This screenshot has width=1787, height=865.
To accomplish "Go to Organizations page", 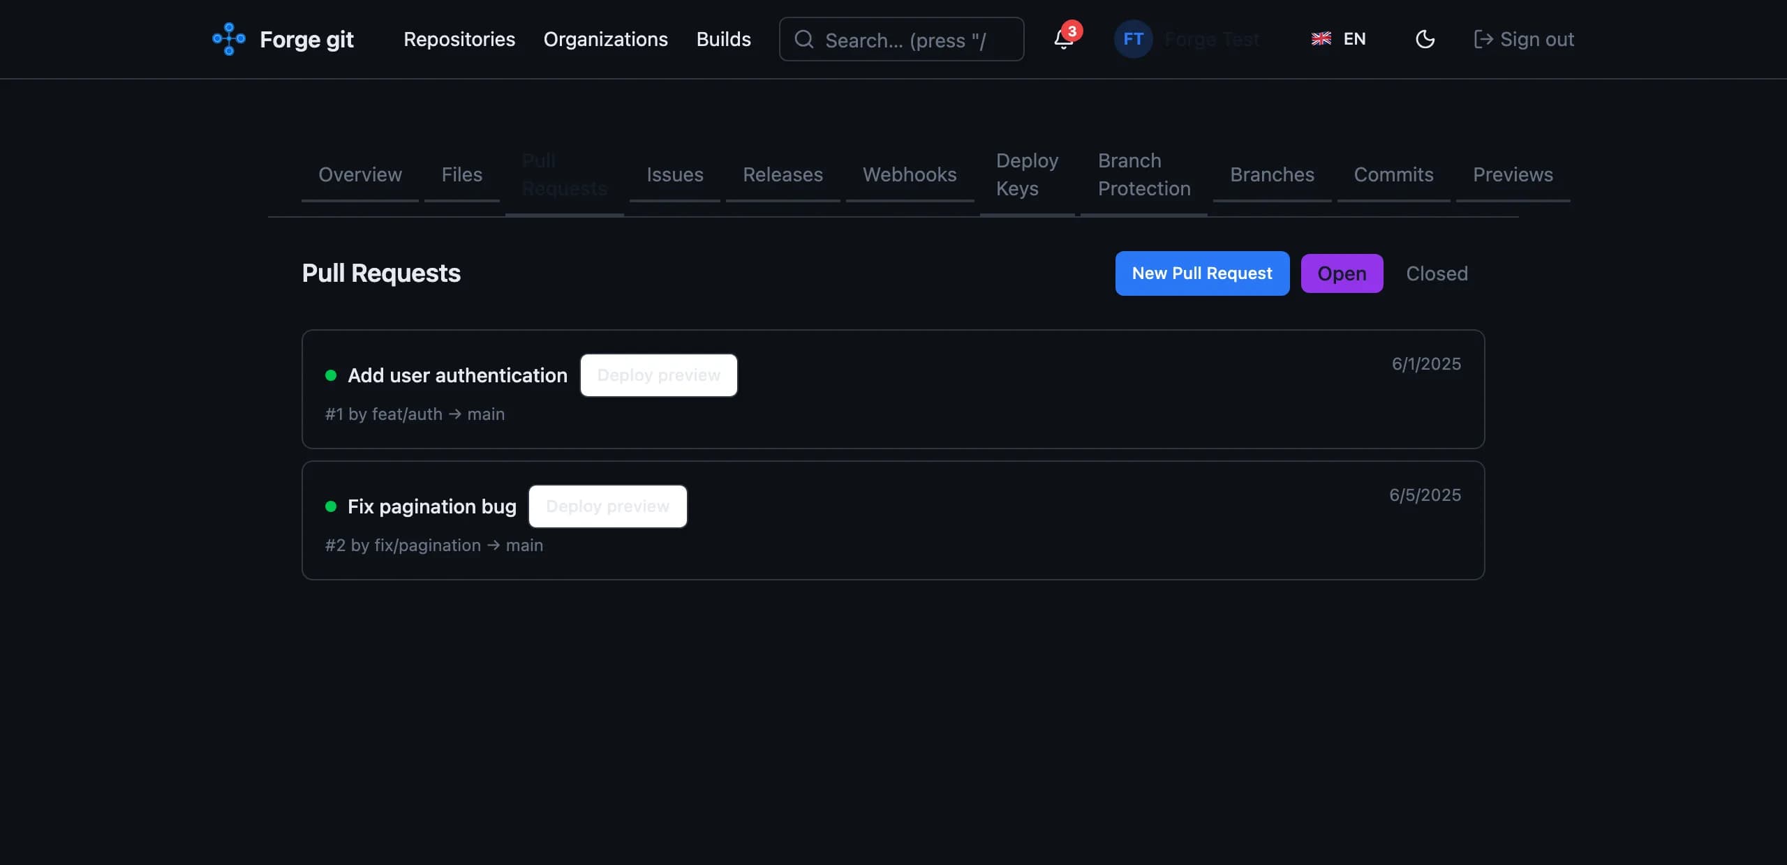I will tap(605, 39).
